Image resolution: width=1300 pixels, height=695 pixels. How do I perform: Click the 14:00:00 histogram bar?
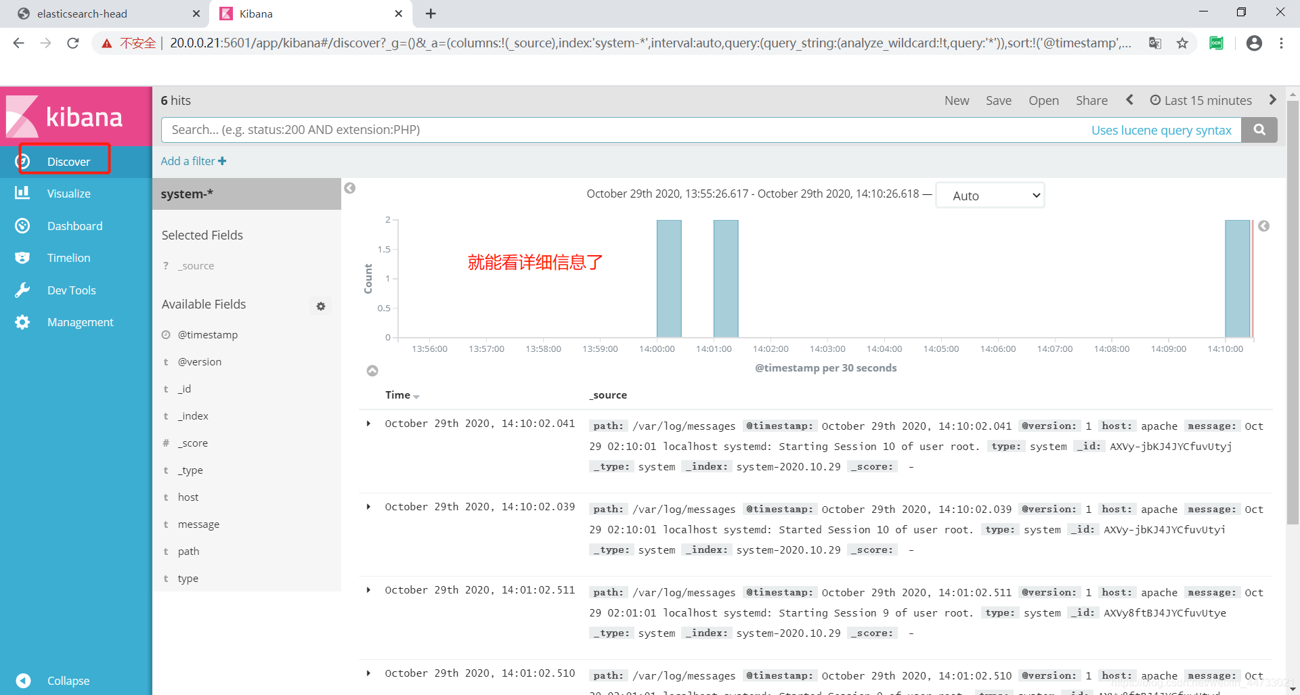pyautogui.click(x=669, y=278)
